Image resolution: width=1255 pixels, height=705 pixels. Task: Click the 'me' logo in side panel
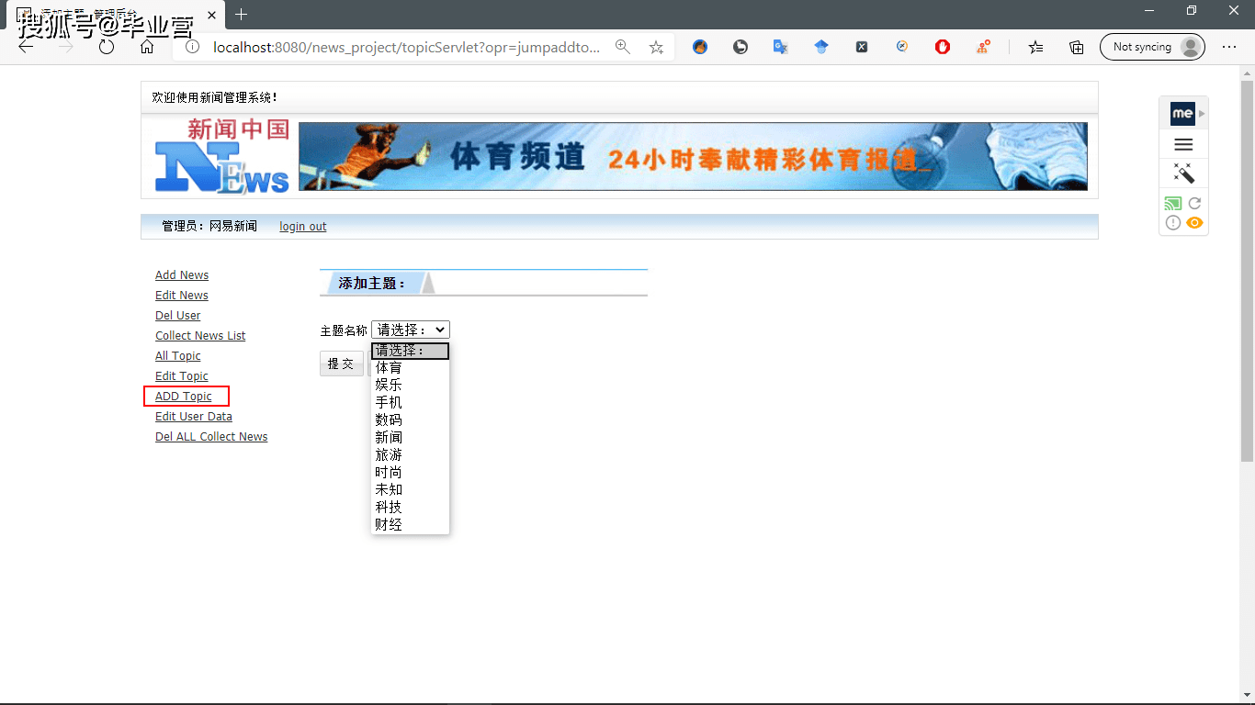[x=1182, y=114]
